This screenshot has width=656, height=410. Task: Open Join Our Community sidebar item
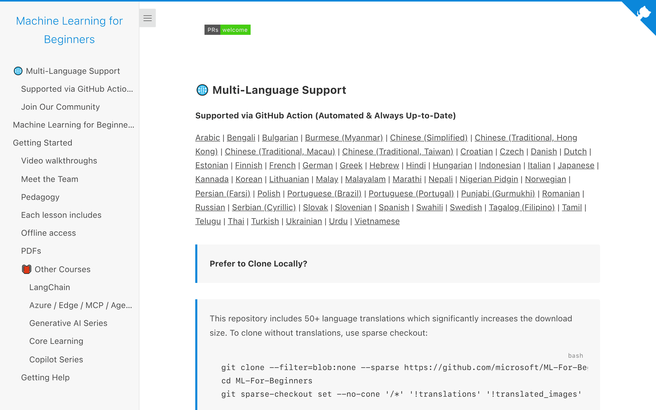[60, 107]
